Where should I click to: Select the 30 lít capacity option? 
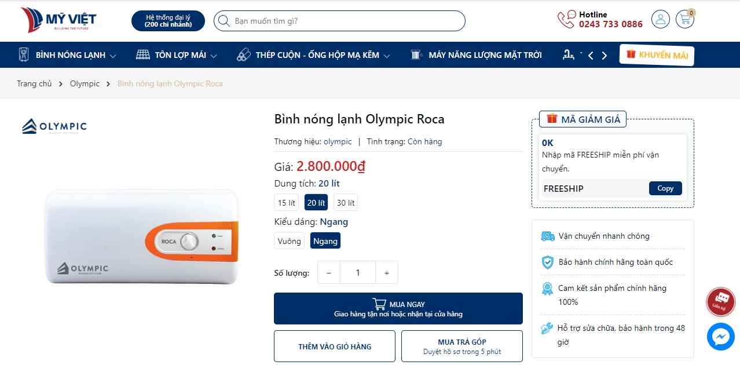click(346, 203)
